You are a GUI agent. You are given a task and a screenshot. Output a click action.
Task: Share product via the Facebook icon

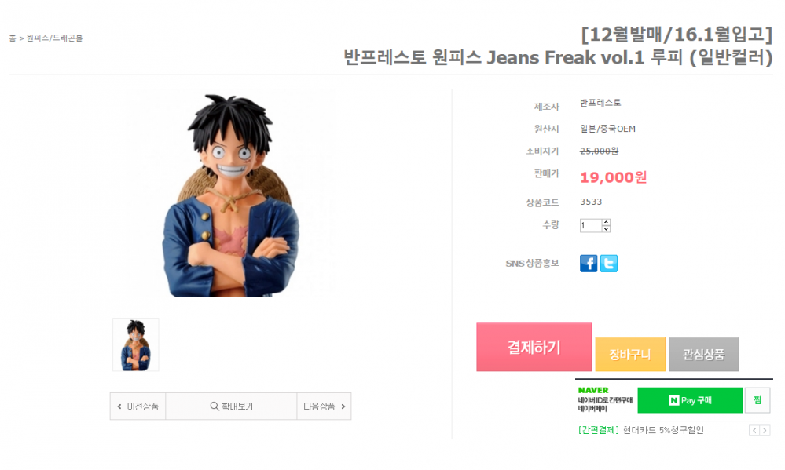[x=589, y=263]
